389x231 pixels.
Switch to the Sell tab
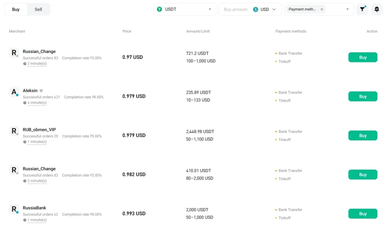pyautogui.click(x=38, y=9)
